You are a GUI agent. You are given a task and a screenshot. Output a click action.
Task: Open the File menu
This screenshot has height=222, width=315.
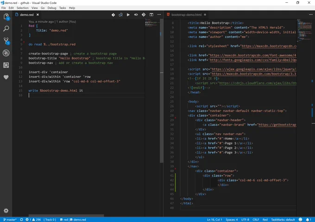click(4, 8)
